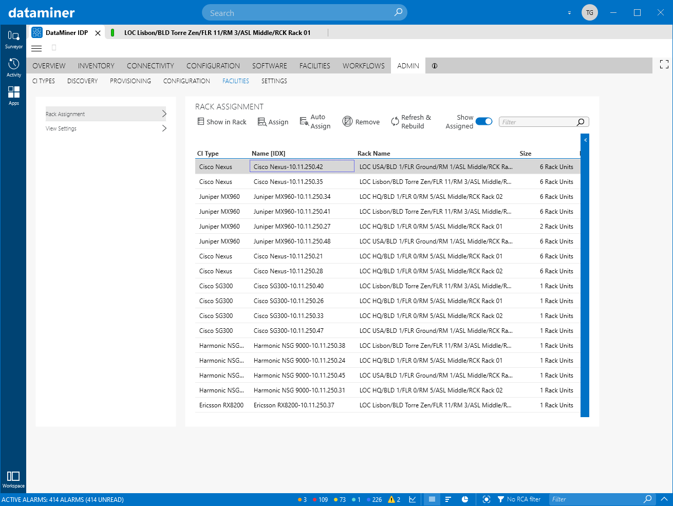Click the 2 Rack Units size cell

tap(556, 227)
